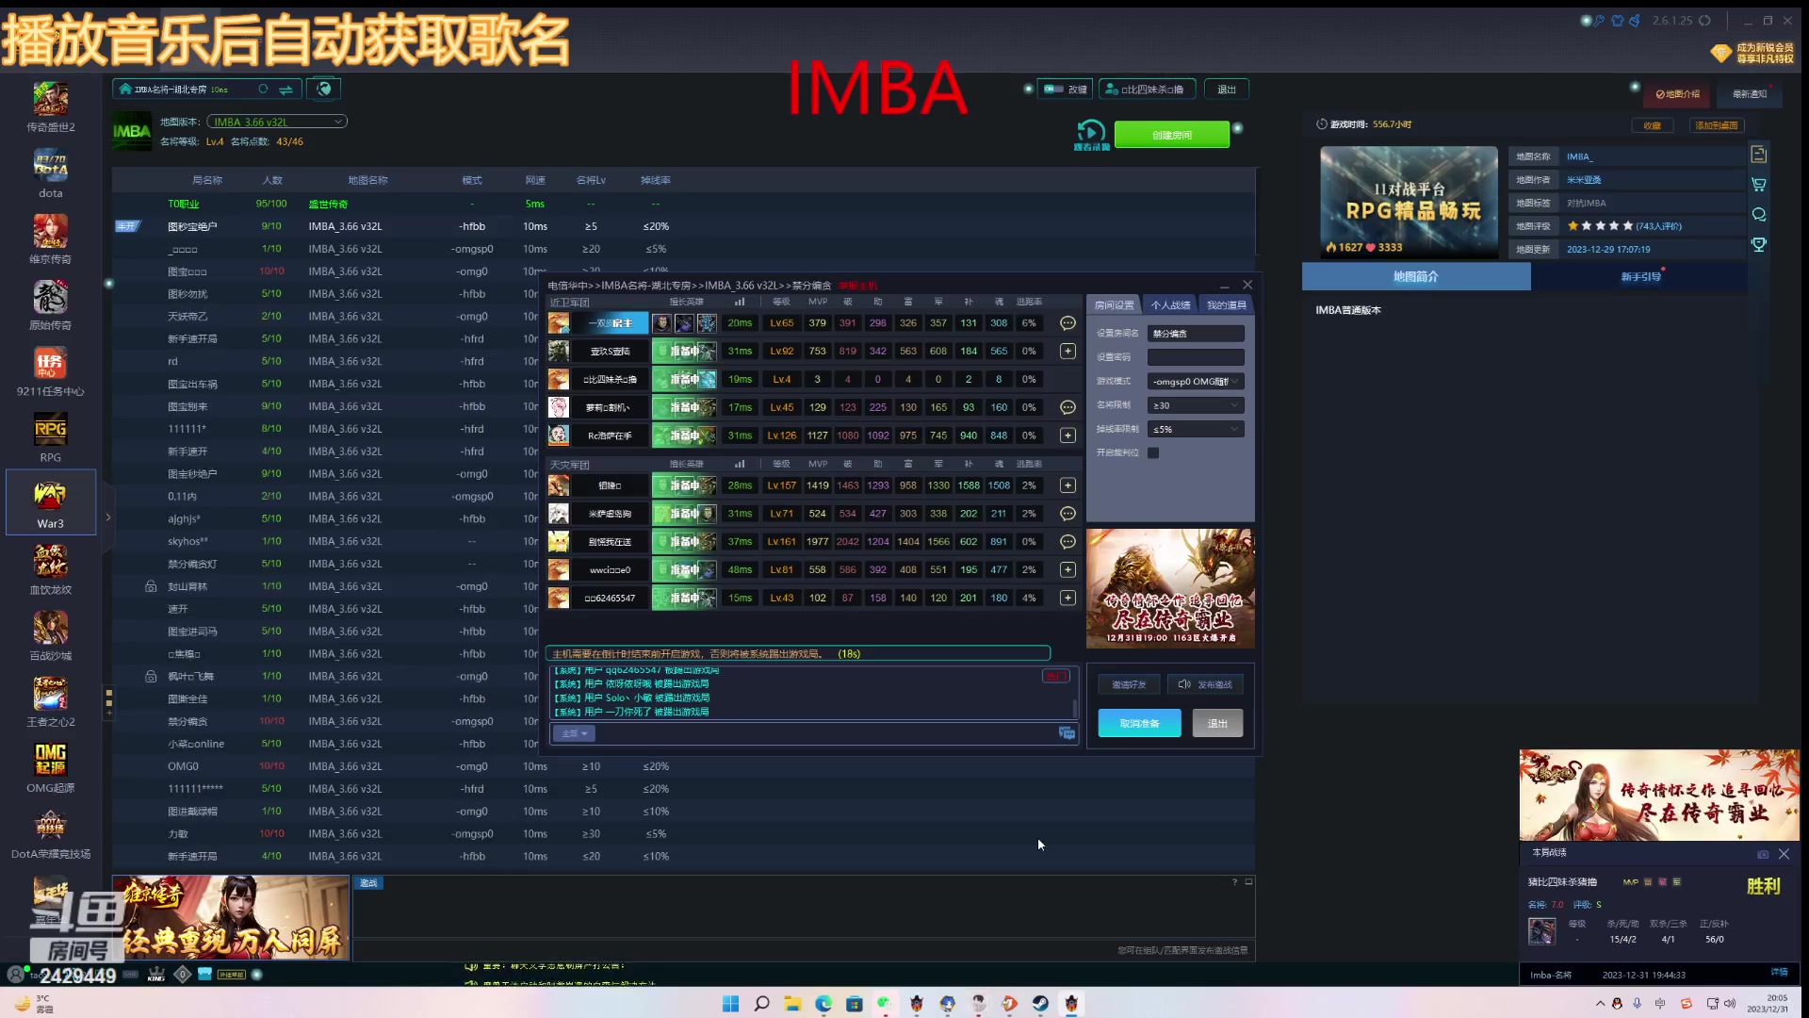The height and width of the screenshot is (1018, 1809).
Task: Click the green 创建房间 button
Action: [1171, 135]
